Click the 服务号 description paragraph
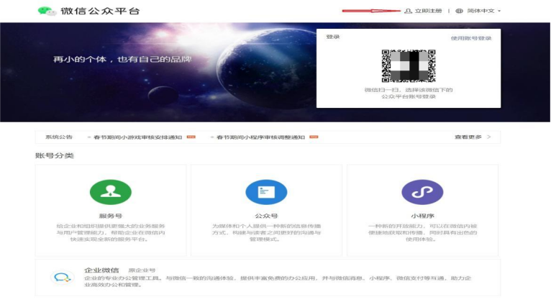 111,232
